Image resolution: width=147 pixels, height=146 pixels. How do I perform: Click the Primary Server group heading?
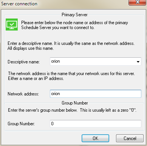click(74, 15)
